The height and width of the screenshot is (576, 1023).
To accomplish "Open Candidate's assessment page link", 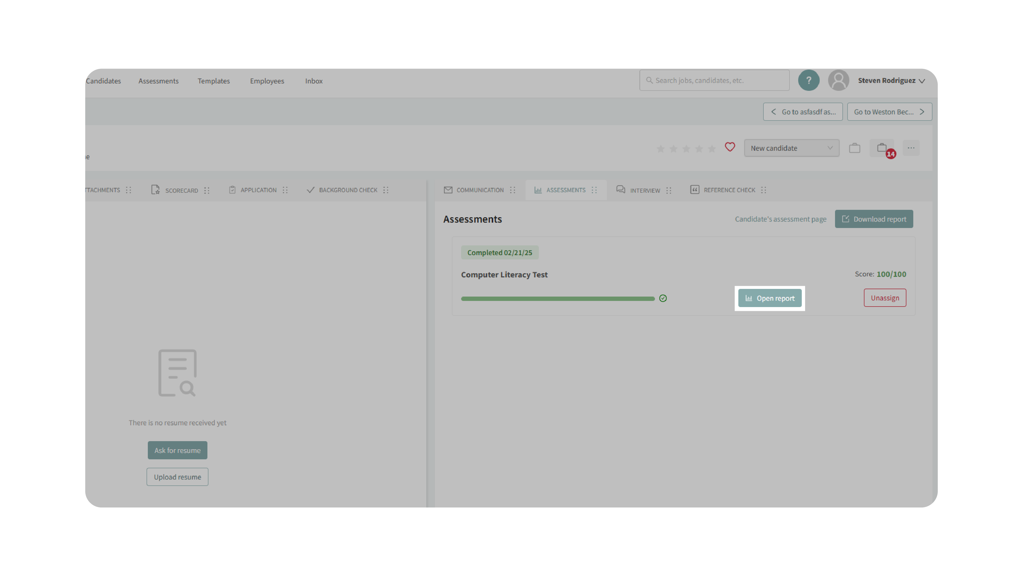I will pyautogui.click(x=780, y=219).
